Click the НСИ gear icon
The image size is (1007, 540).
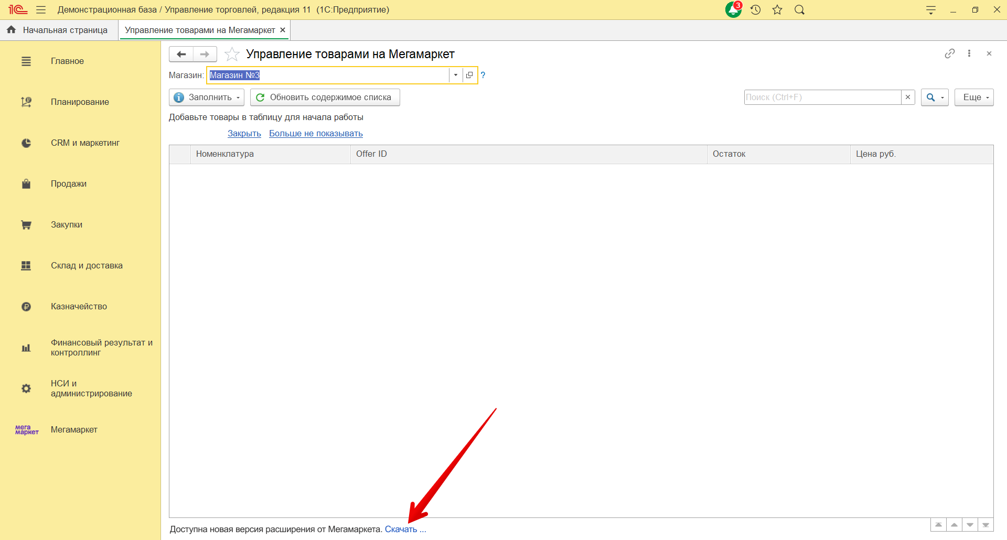tap(26, 388)
